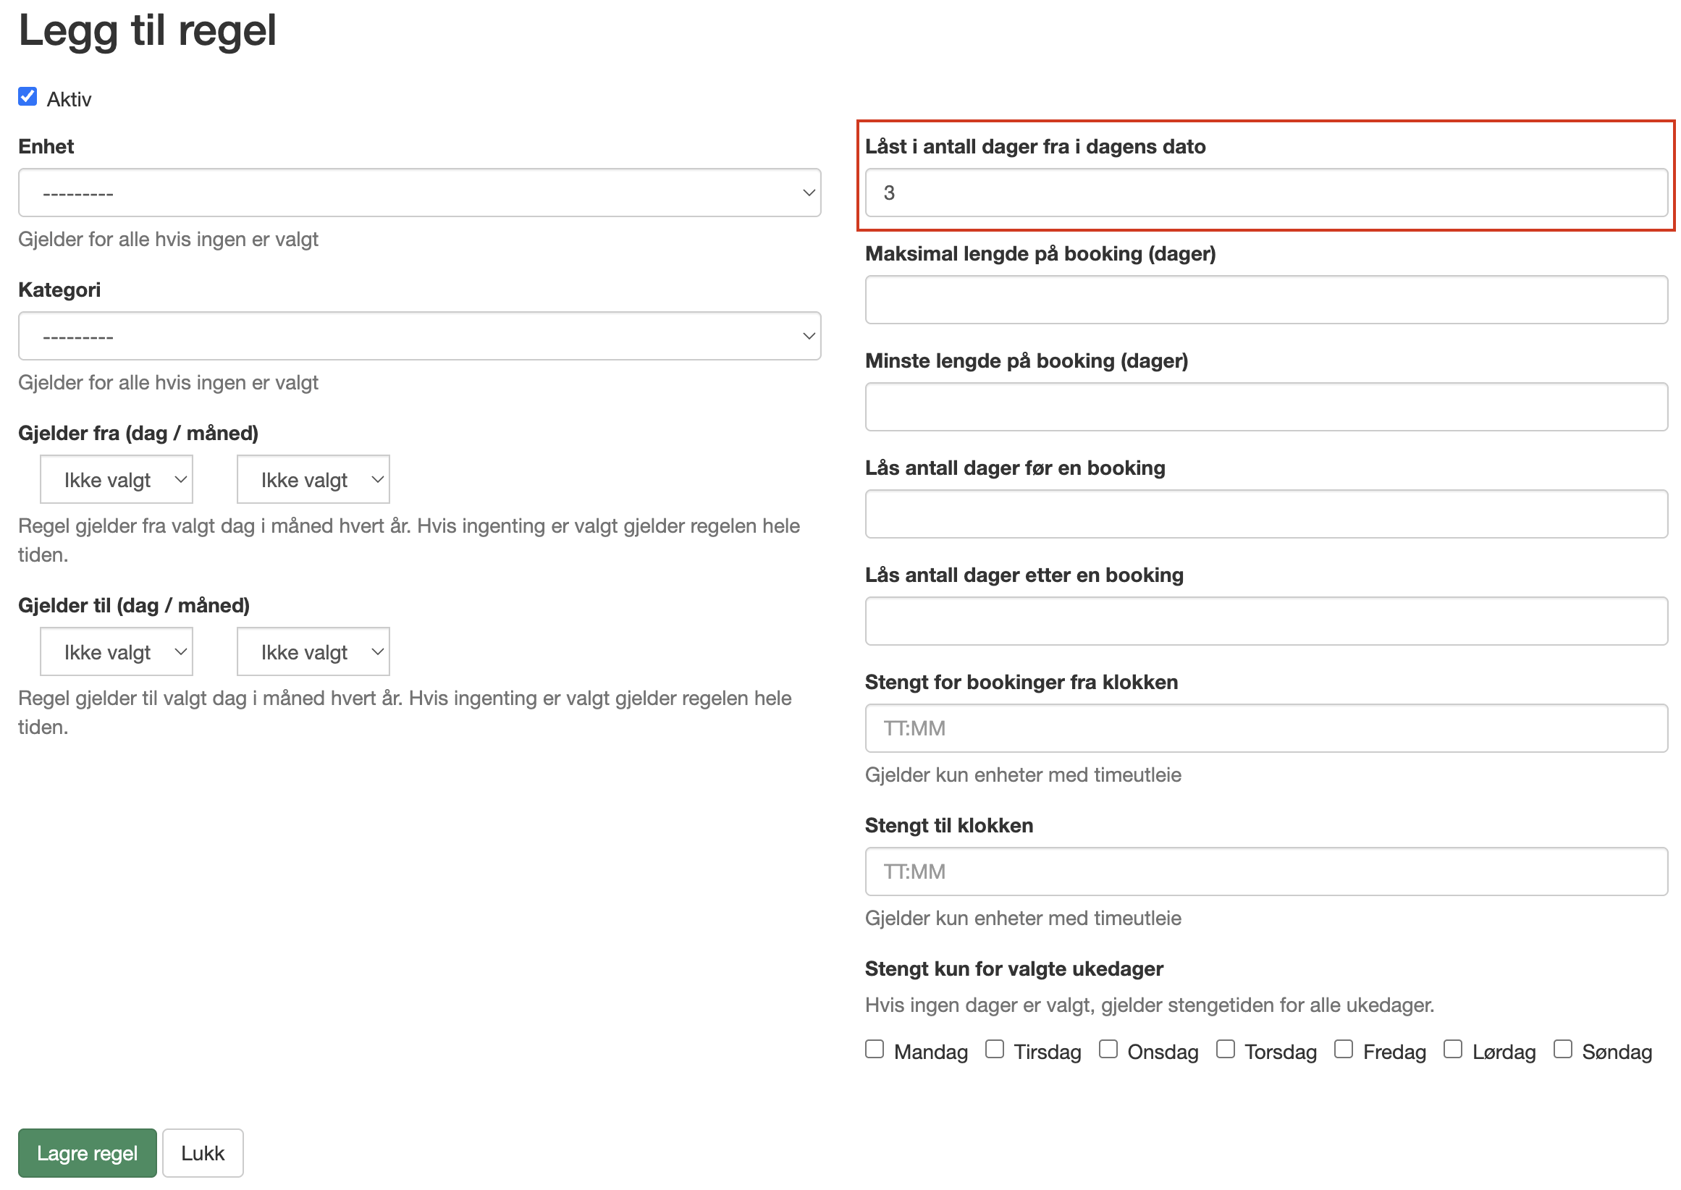Tick the Mandag weekday checkbox

pyautogui.click(x=875, y=1050)
